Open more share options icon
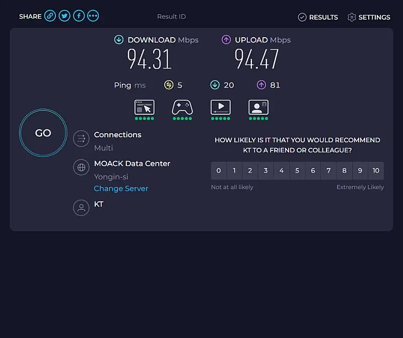Screen dimensions: 403x338 93,16
